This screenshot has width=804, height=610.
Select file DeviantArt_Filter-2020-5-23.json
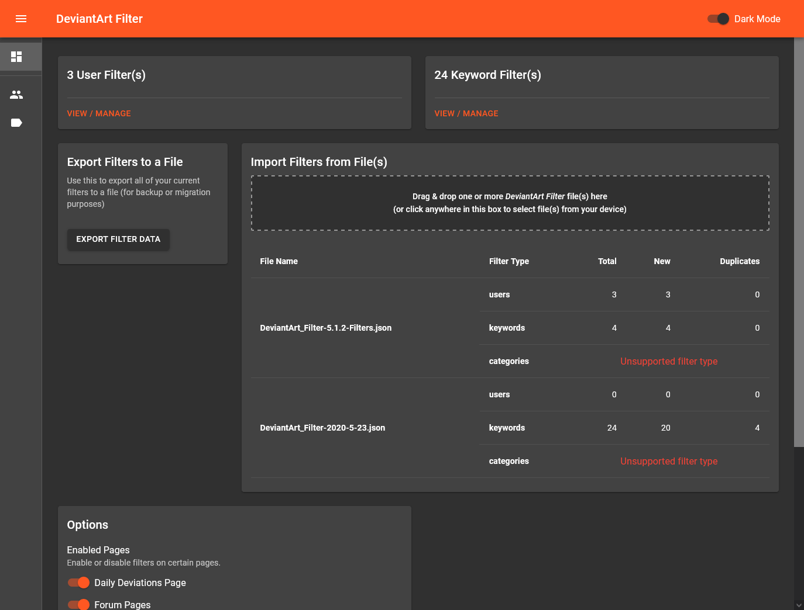coord(322,428)
